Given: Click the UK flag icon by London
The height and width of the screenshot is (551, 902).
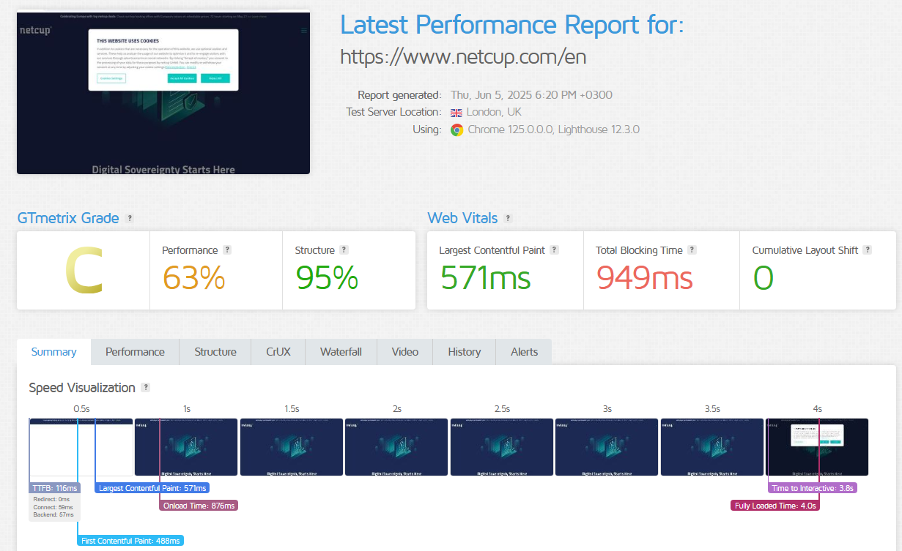Looking at the screenshot, I should pos(456,112).
